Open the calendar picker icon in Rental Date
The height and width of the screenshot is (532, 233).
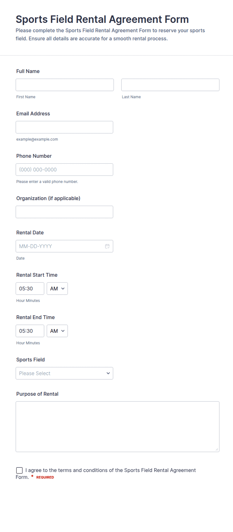pyautogui.click(x=107, y=246)
